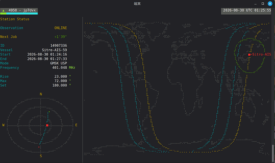Click the 'Observation' label

click(12, 28)
